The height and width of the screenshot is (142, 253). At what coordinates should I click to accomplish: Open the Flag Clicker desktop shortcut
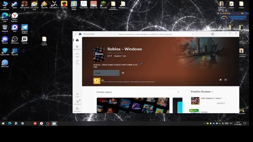click(x=83, y=5)
